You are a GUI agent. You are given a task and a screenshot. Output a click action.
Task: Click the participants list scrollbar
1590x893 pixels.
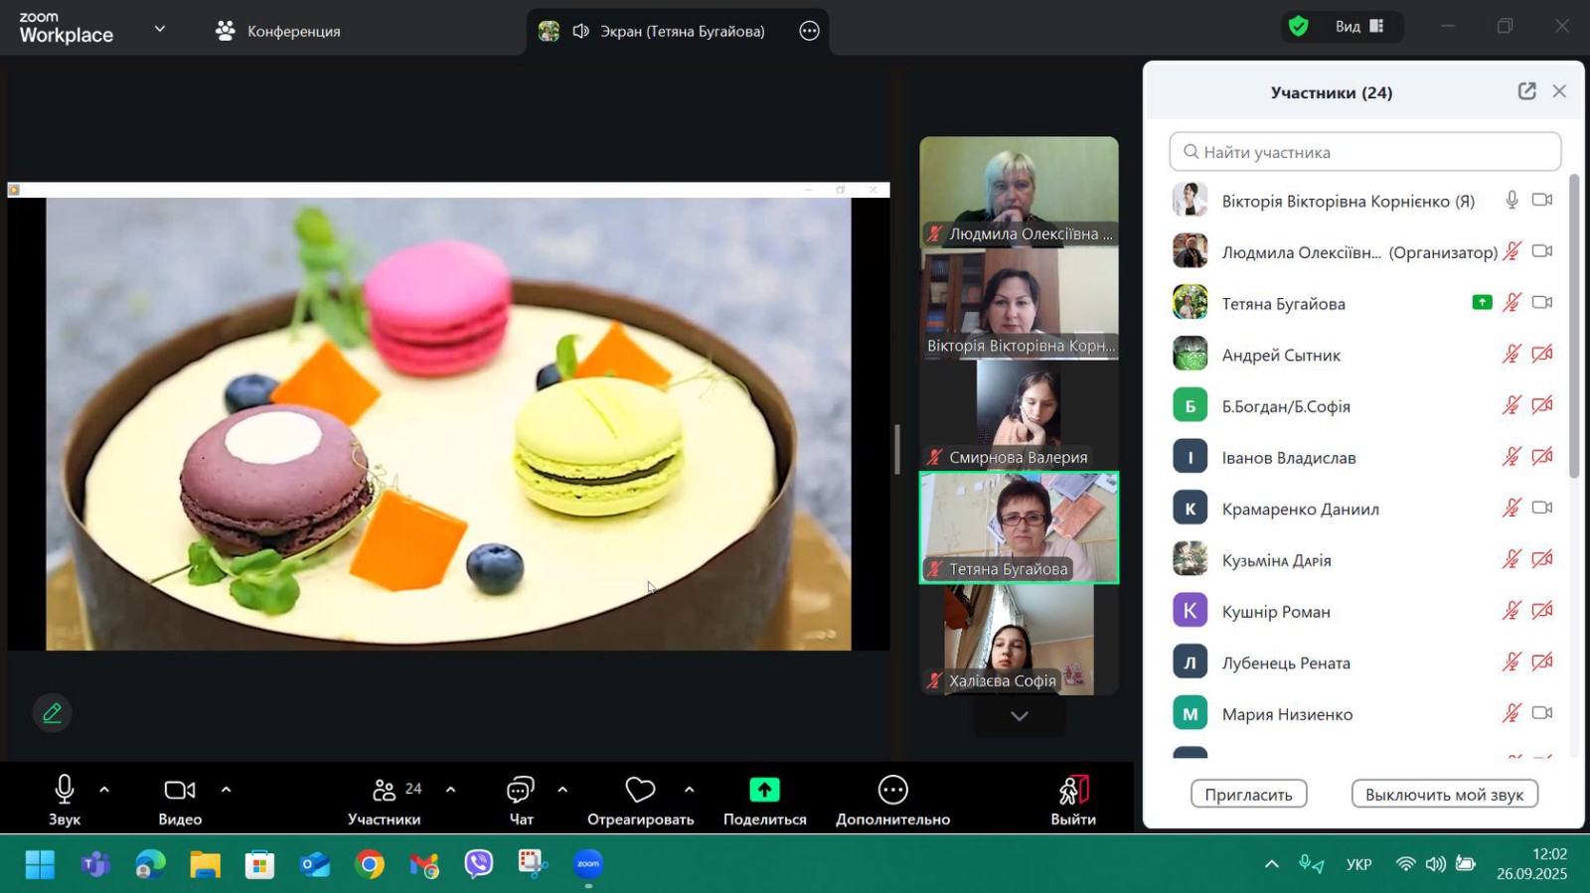click(x=1574, y=328)
